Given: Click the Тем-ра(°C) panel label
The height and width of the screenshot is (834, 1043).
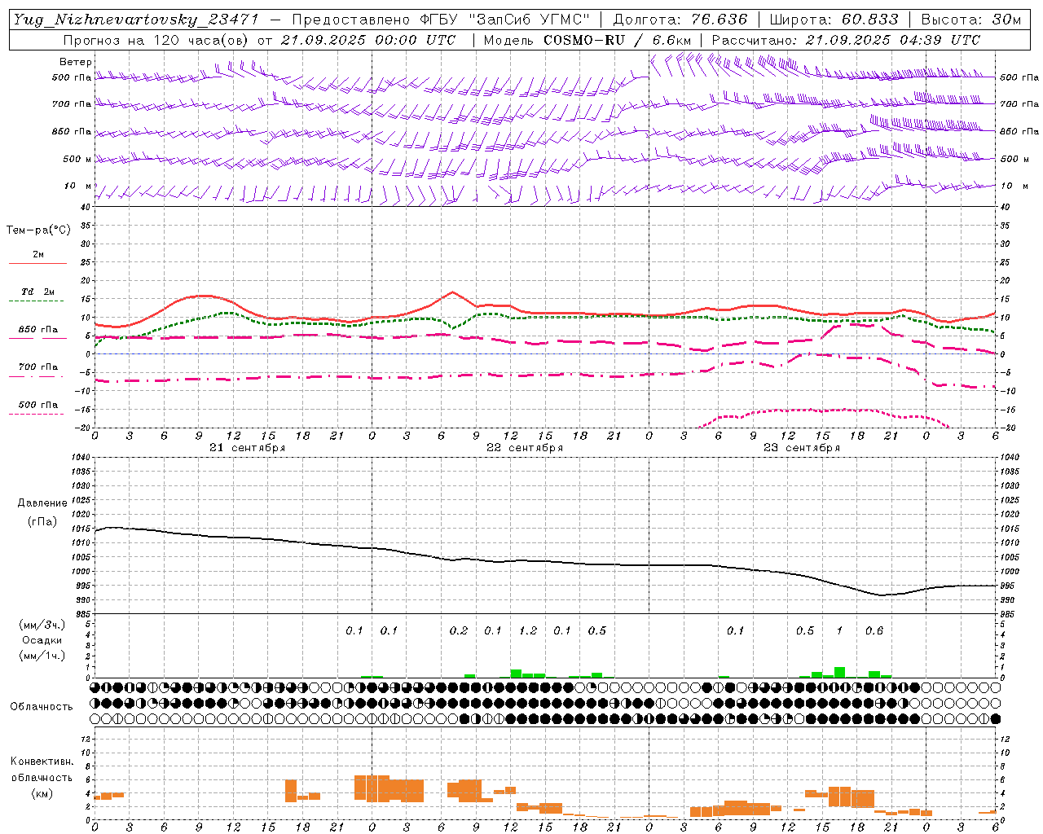Looking at the screenshot, I should pos(38,230).
